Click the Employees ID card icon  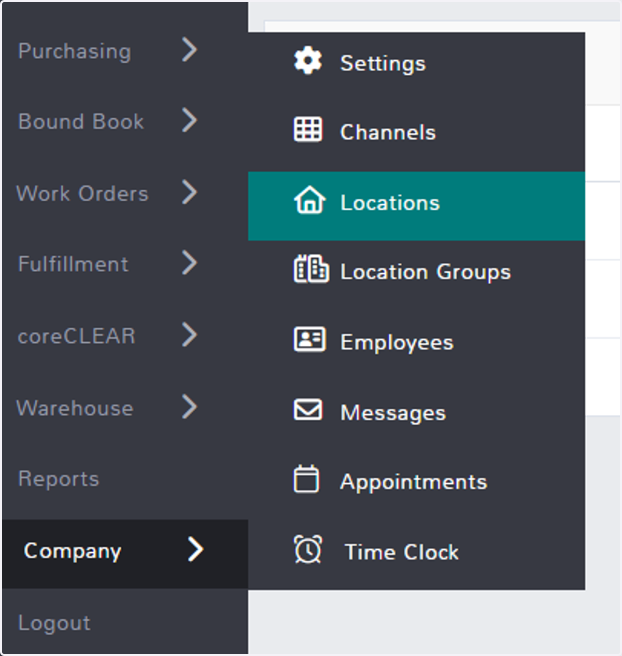coord(309,339)
